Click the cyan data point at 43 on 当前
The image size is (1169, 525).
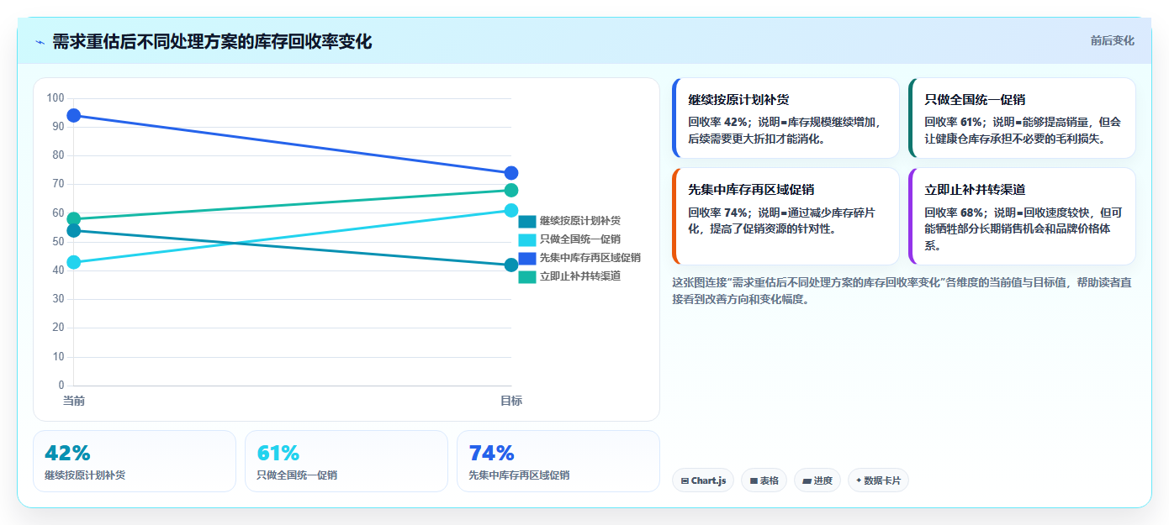[x=74, y=262]
